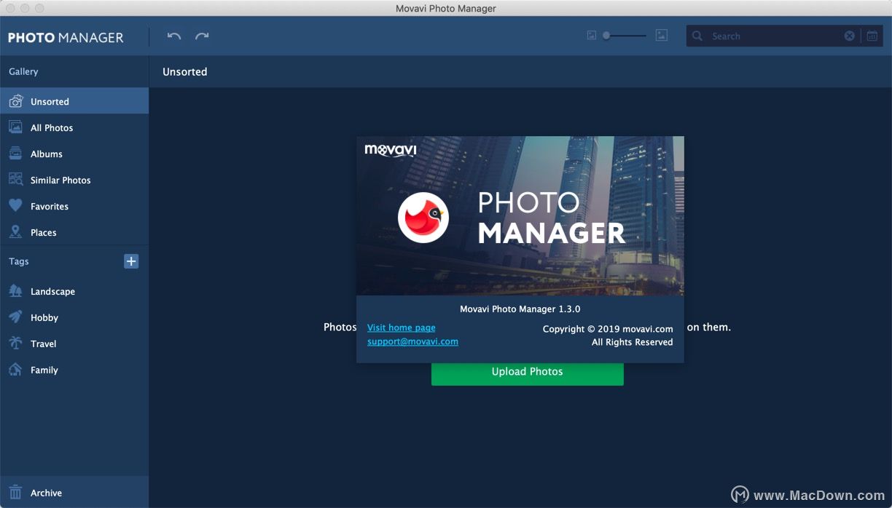Clear the search with the X icon
The image size is (892, 508).
click(850, 36)
